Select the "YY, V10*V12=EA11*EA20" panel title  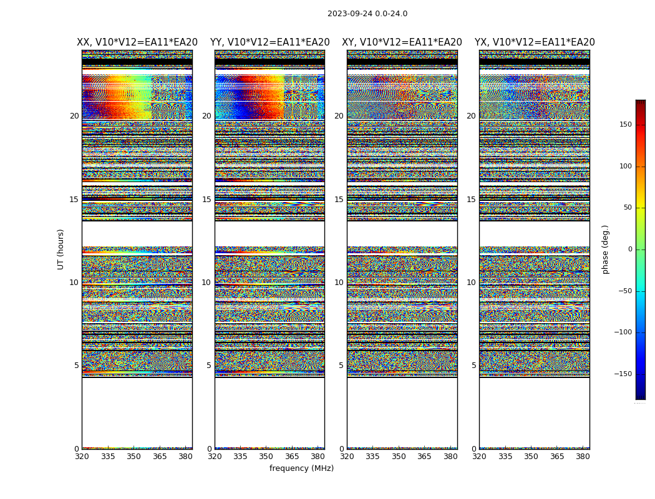(x=270, y=42)
